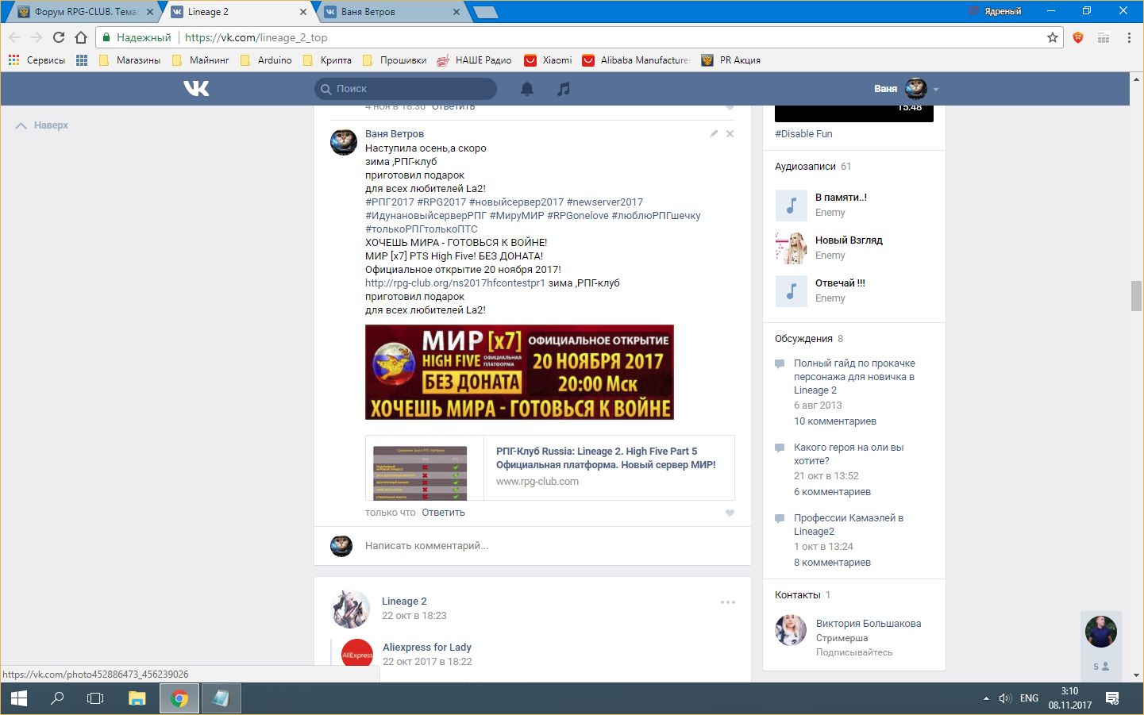This screenshot has width=1144, height=715.
Task: Close the Ваня Ветров tab
Action: point(456,12)
